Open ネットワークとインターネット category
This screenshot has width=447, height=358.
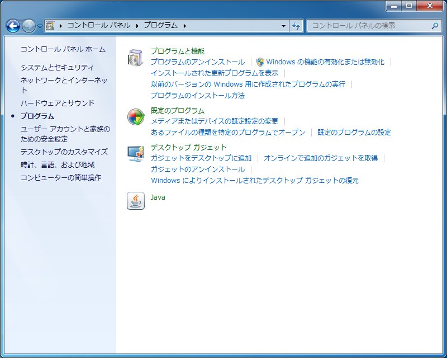64,85
